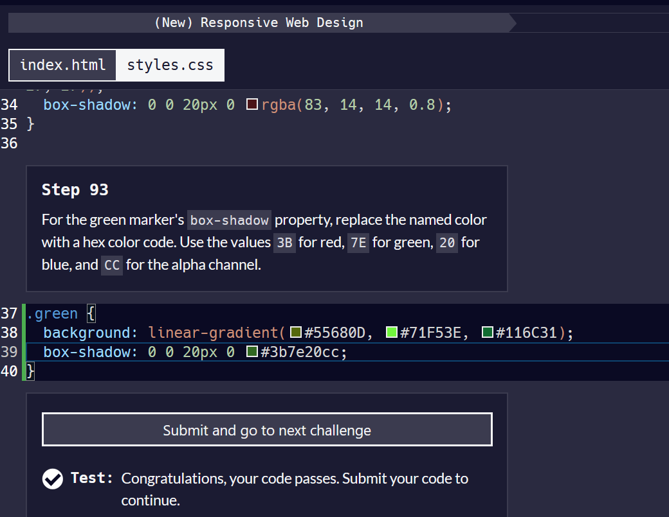Click line number 35 in gutter
The image size is (669, 517).
coord(9,124)
